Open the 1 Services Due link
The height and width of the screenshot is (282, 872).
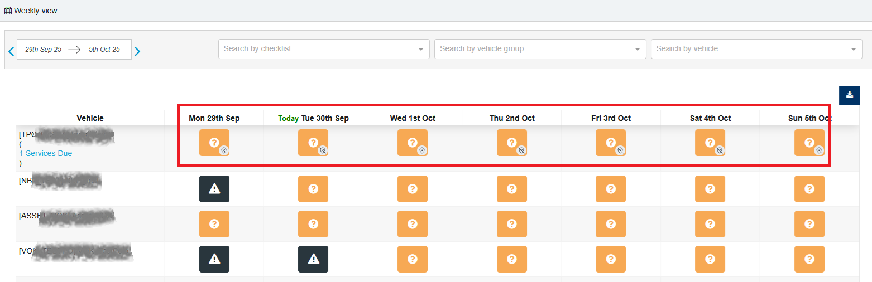click(46, 153)
